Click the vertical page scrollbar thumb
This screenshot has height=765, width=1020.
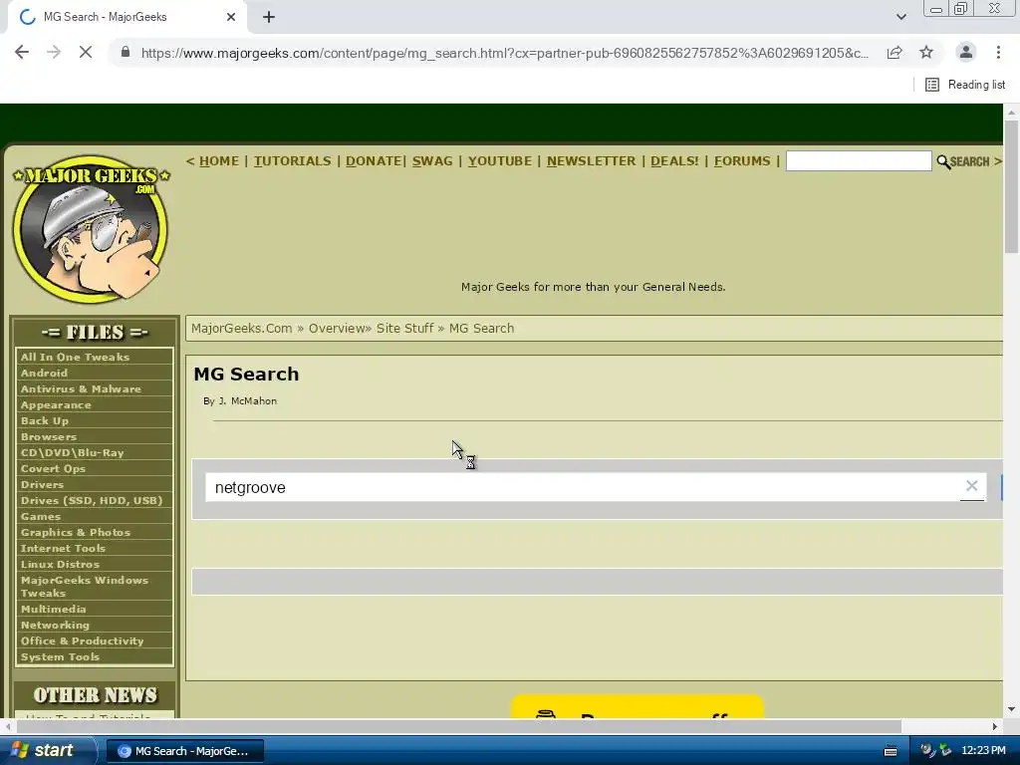click(1011, 186)
